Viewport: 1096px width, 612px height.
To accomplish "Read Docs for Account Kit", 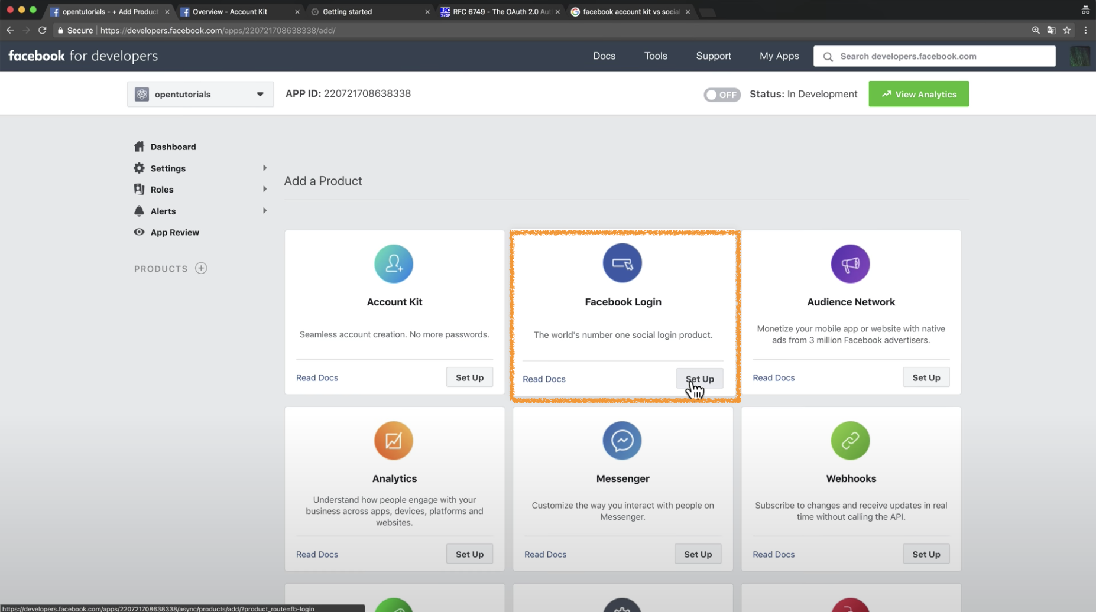I will [317, 377].
